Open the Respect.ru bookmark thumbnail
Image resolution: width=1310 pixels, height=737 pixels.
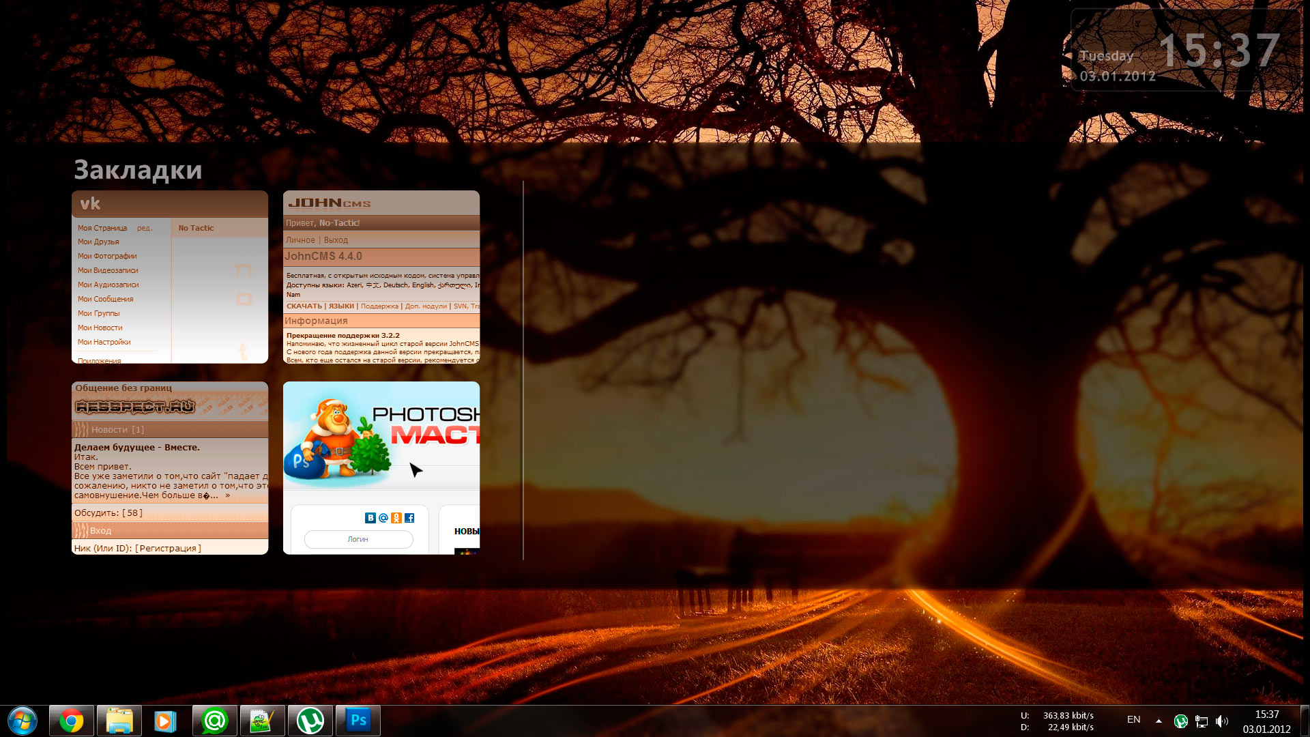[170, 468]
